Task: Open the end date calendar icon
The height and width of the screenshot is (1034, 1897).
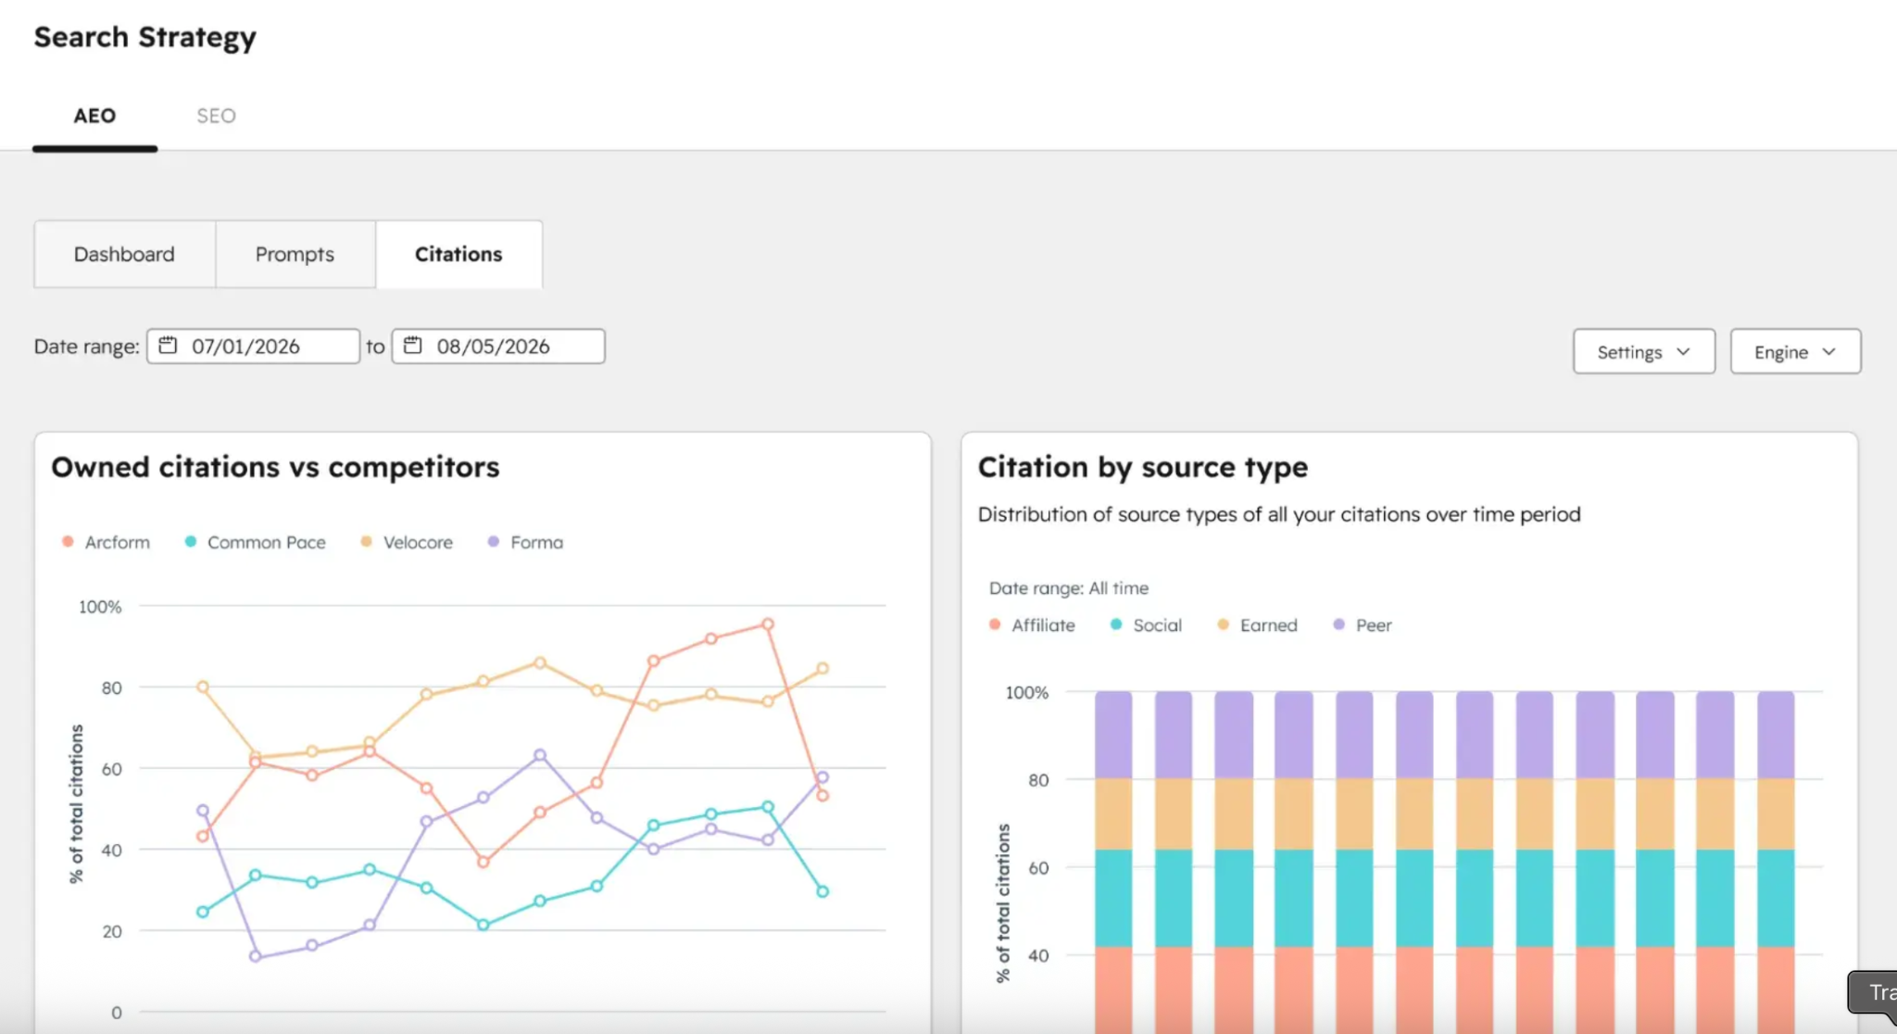Action: point(413,346)
